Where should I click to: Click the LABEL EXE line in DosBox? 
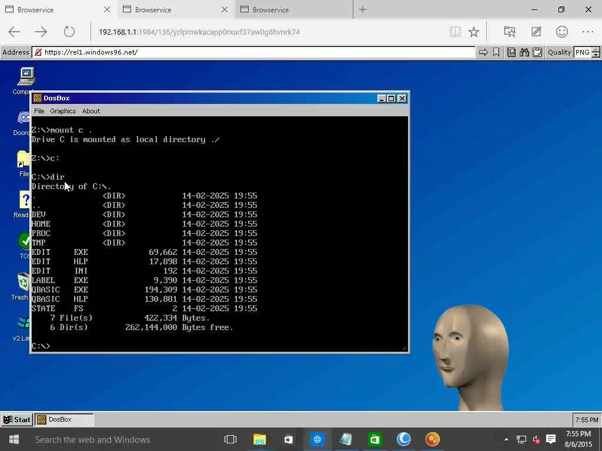145,280
